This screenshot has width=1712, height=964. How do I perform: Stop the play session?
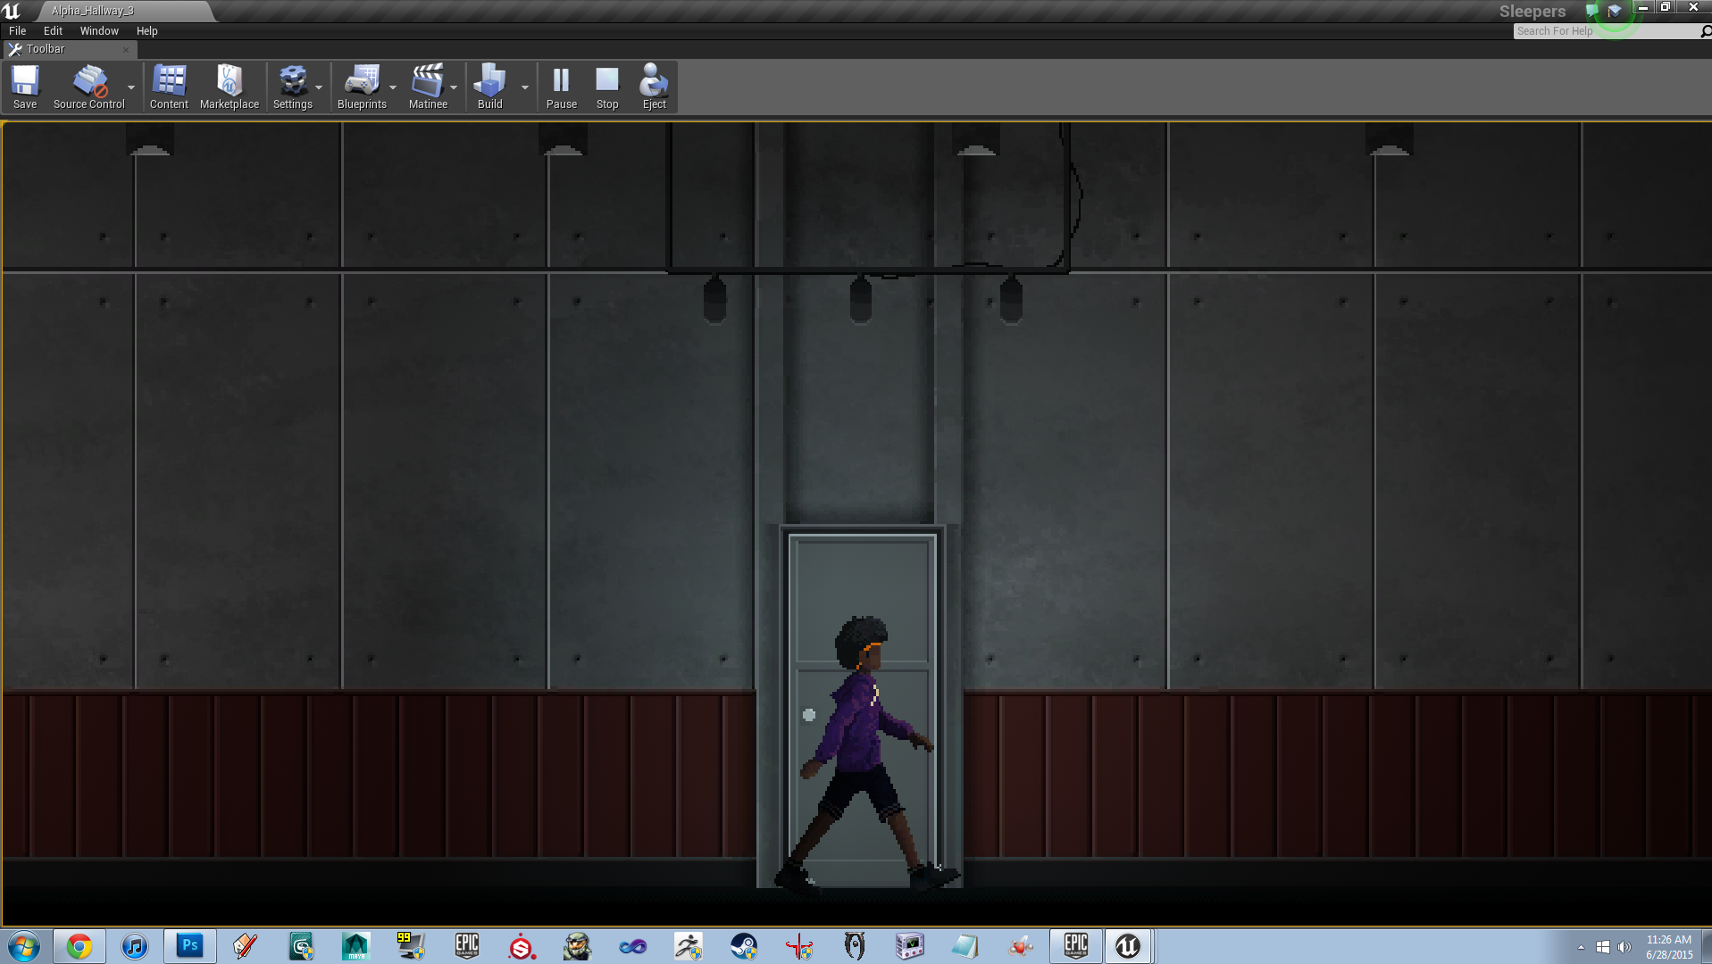[x=607, y=87]
